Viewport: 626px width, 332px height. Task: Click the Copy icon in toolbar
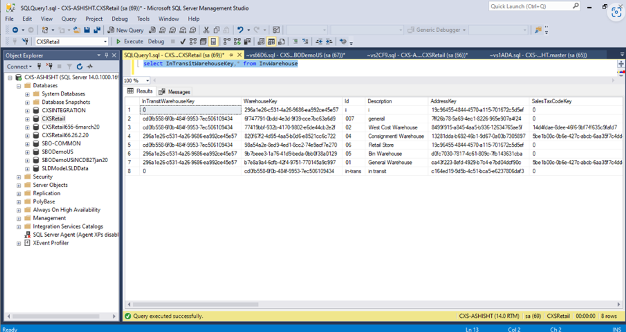click(217, 30)
